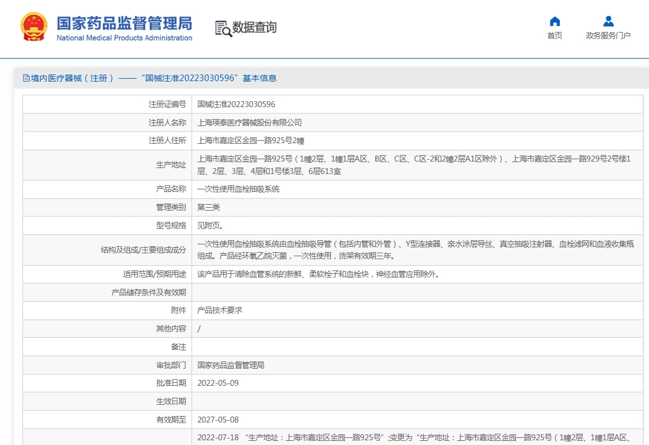Image resolution: width=649 pixels, height=445 pixels.
Task: Select approving department value 国家药品监督管理局
Action: (231, 365)
